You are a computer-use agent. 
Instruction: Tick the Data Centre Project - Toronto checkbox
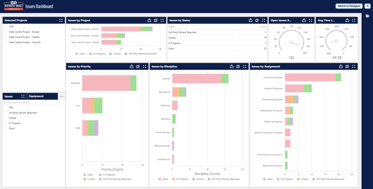[x=5, y=42]
